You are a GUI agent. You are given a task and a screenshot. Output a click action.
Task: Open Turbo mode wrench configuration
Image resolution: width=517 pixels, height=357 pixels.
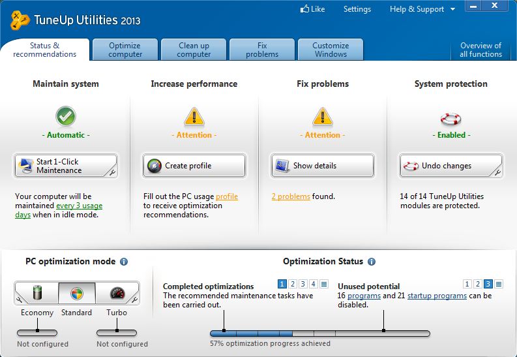pyautogui.click(x=134, y=300)
